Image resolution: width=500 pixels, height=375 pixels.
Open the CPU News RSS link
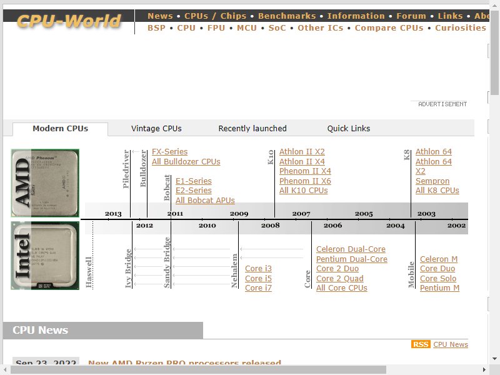[x=451, y=344]
